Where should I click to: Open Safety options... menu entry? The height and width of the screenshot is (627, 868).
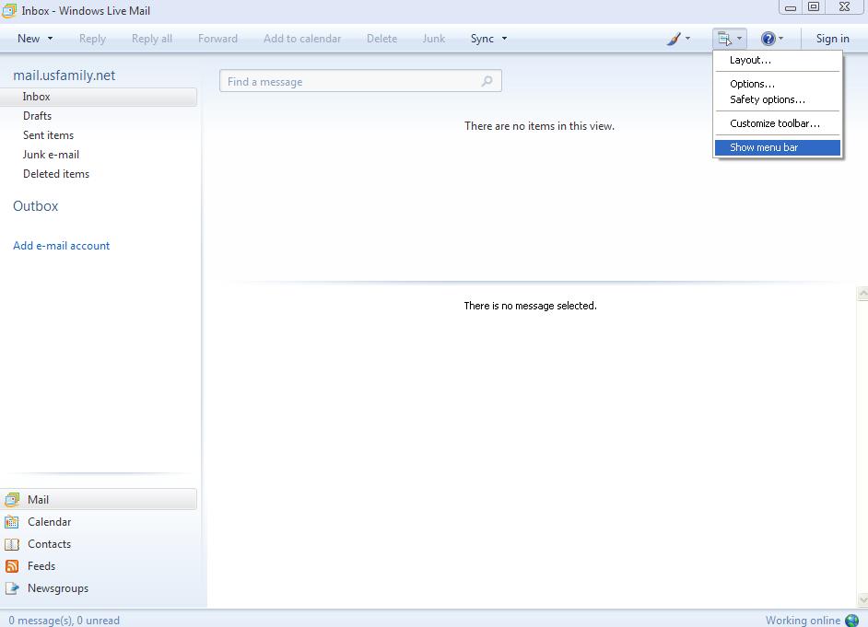point(778,99)
